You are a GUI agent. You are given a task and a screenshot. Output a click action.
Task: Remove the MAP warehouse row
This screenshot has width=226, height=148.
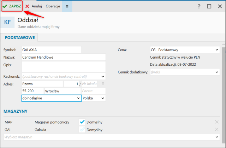[x=217, y=122]
